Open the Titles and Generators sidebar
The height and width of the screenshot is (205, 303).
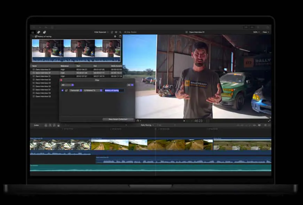click(x=45, y=32)
